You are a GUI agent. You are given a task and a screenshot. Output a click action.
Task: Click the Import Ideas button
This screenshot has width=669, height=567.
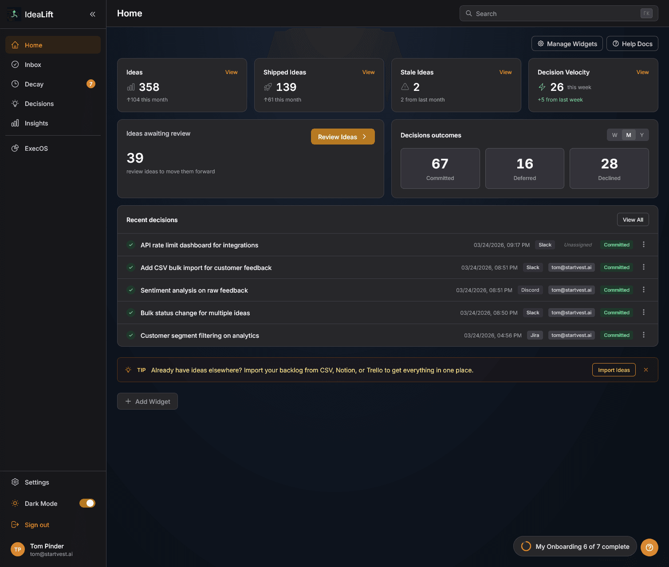point(614,370)
